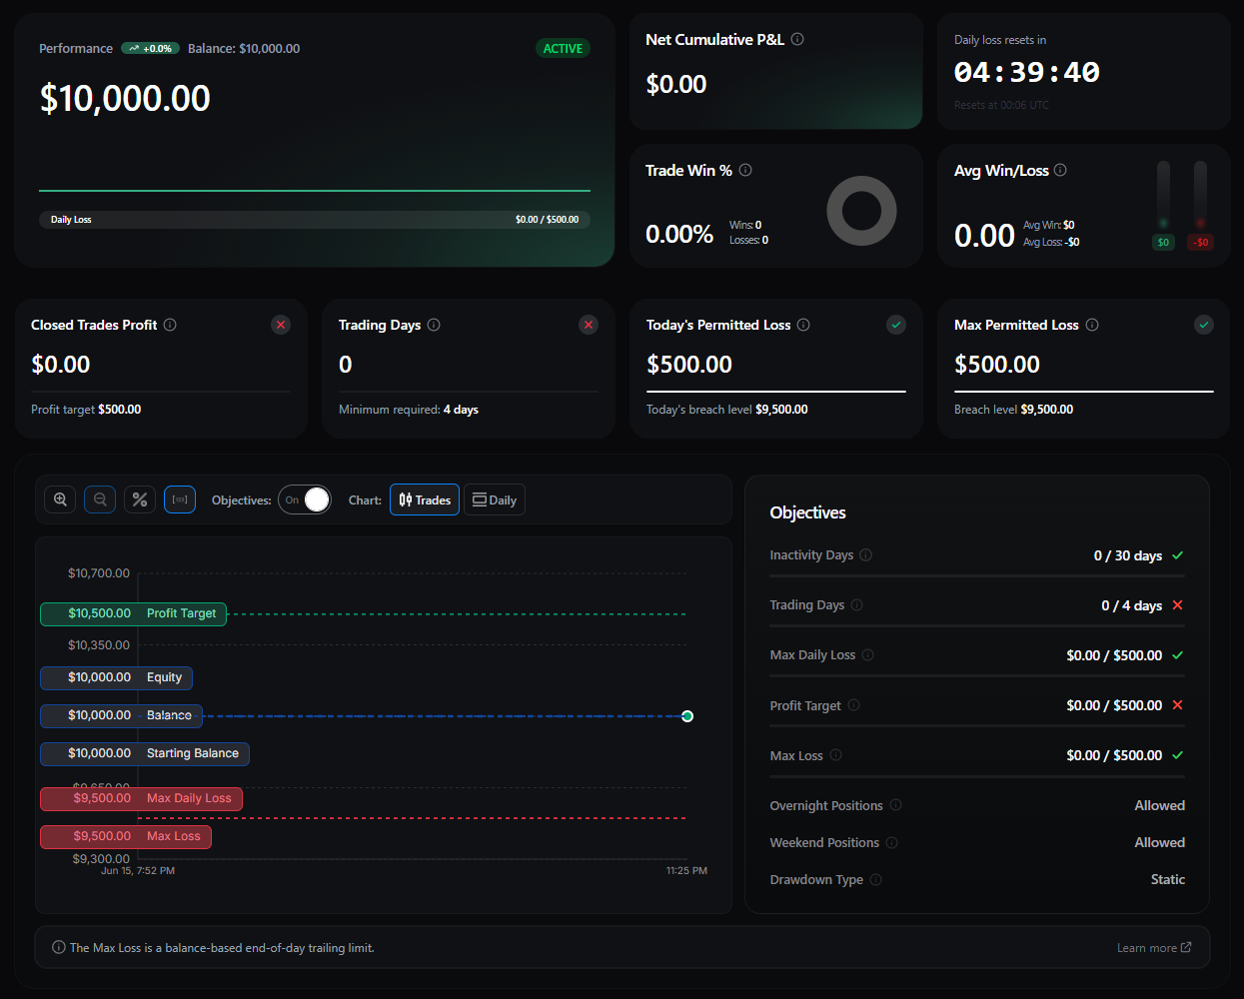Open info icon next to Net Cumulative P&L

pos(797,39)
